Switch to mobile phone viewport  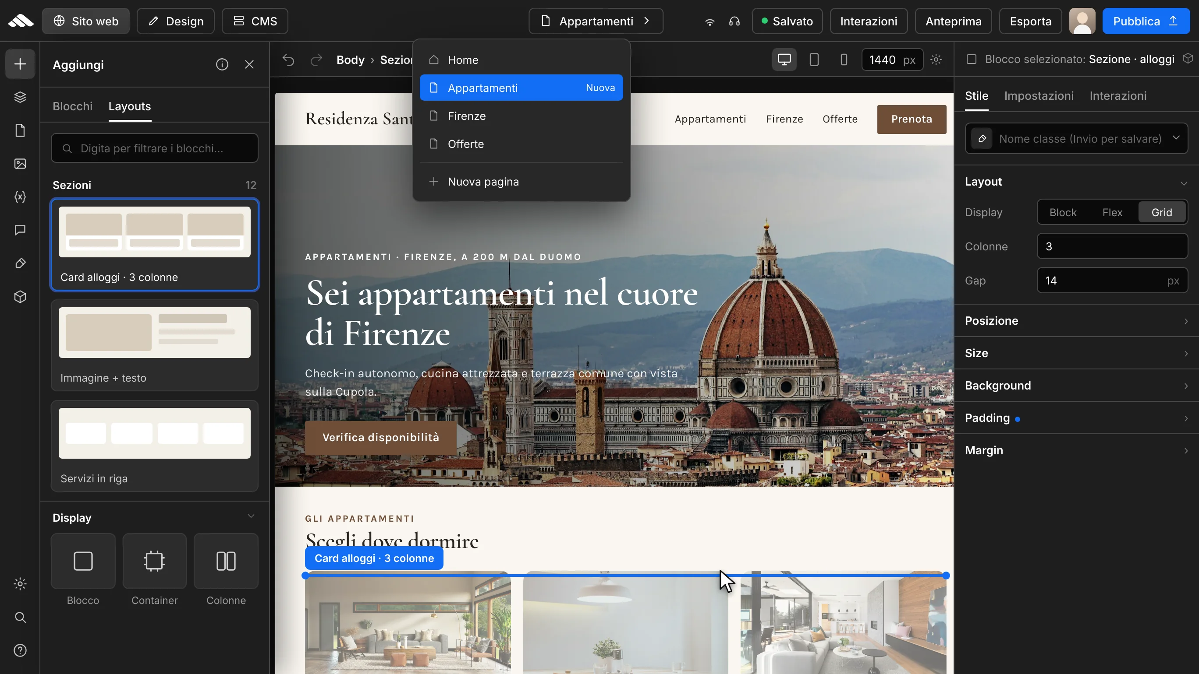pos(844,60)
